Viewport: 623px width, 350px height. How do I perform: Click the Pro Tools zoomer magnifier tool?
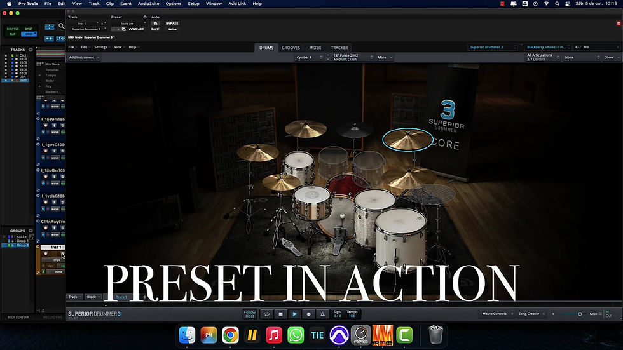click(61, 27)
